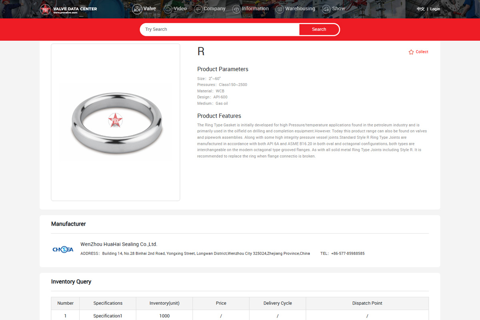Image resolution: width=480 pixels, height=320 pixels.
Task: Click the Company people icon
Action: pos(198,9)
